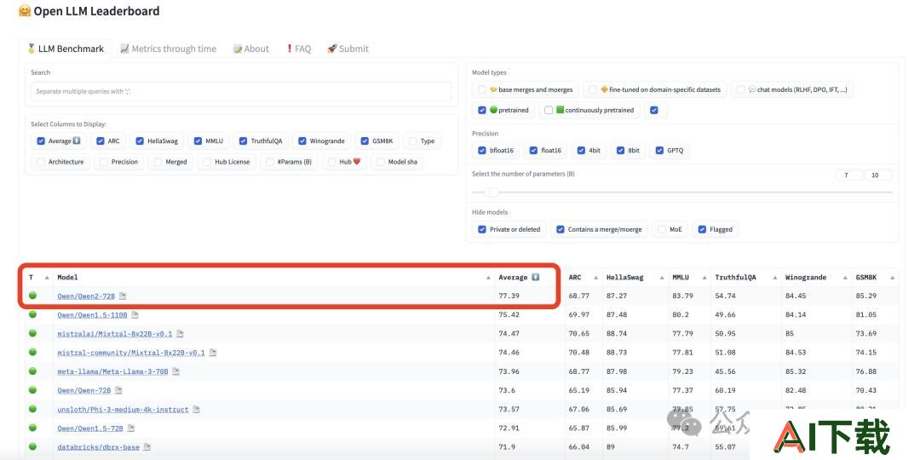Click the hugging face emoji in page title
This screenshot has height=460, width=920.
click(25, 10)
